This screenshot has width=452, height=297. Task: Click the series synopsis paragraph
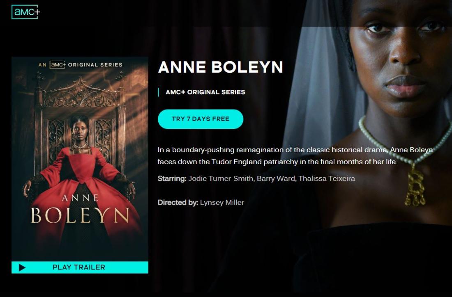(x=295, y=156)
